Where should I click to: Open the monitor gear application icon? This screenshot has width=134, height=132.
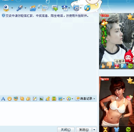pos(76,8)
